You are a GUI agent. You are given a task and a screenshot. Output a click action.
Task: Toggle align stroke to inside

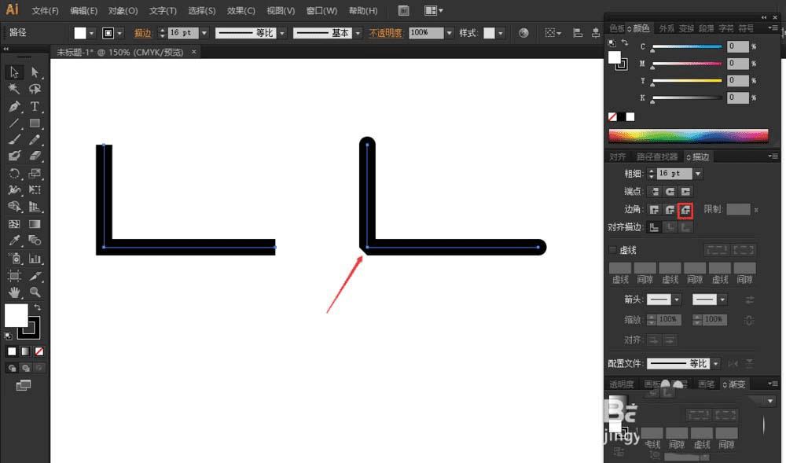tap(668, 226)
